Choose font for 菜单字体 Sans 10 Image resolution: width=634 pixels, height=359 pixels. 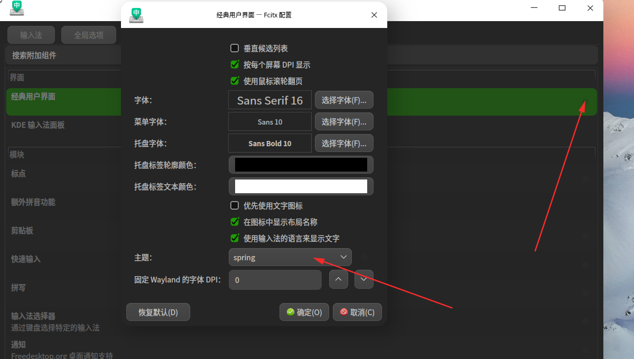point(344,121)
